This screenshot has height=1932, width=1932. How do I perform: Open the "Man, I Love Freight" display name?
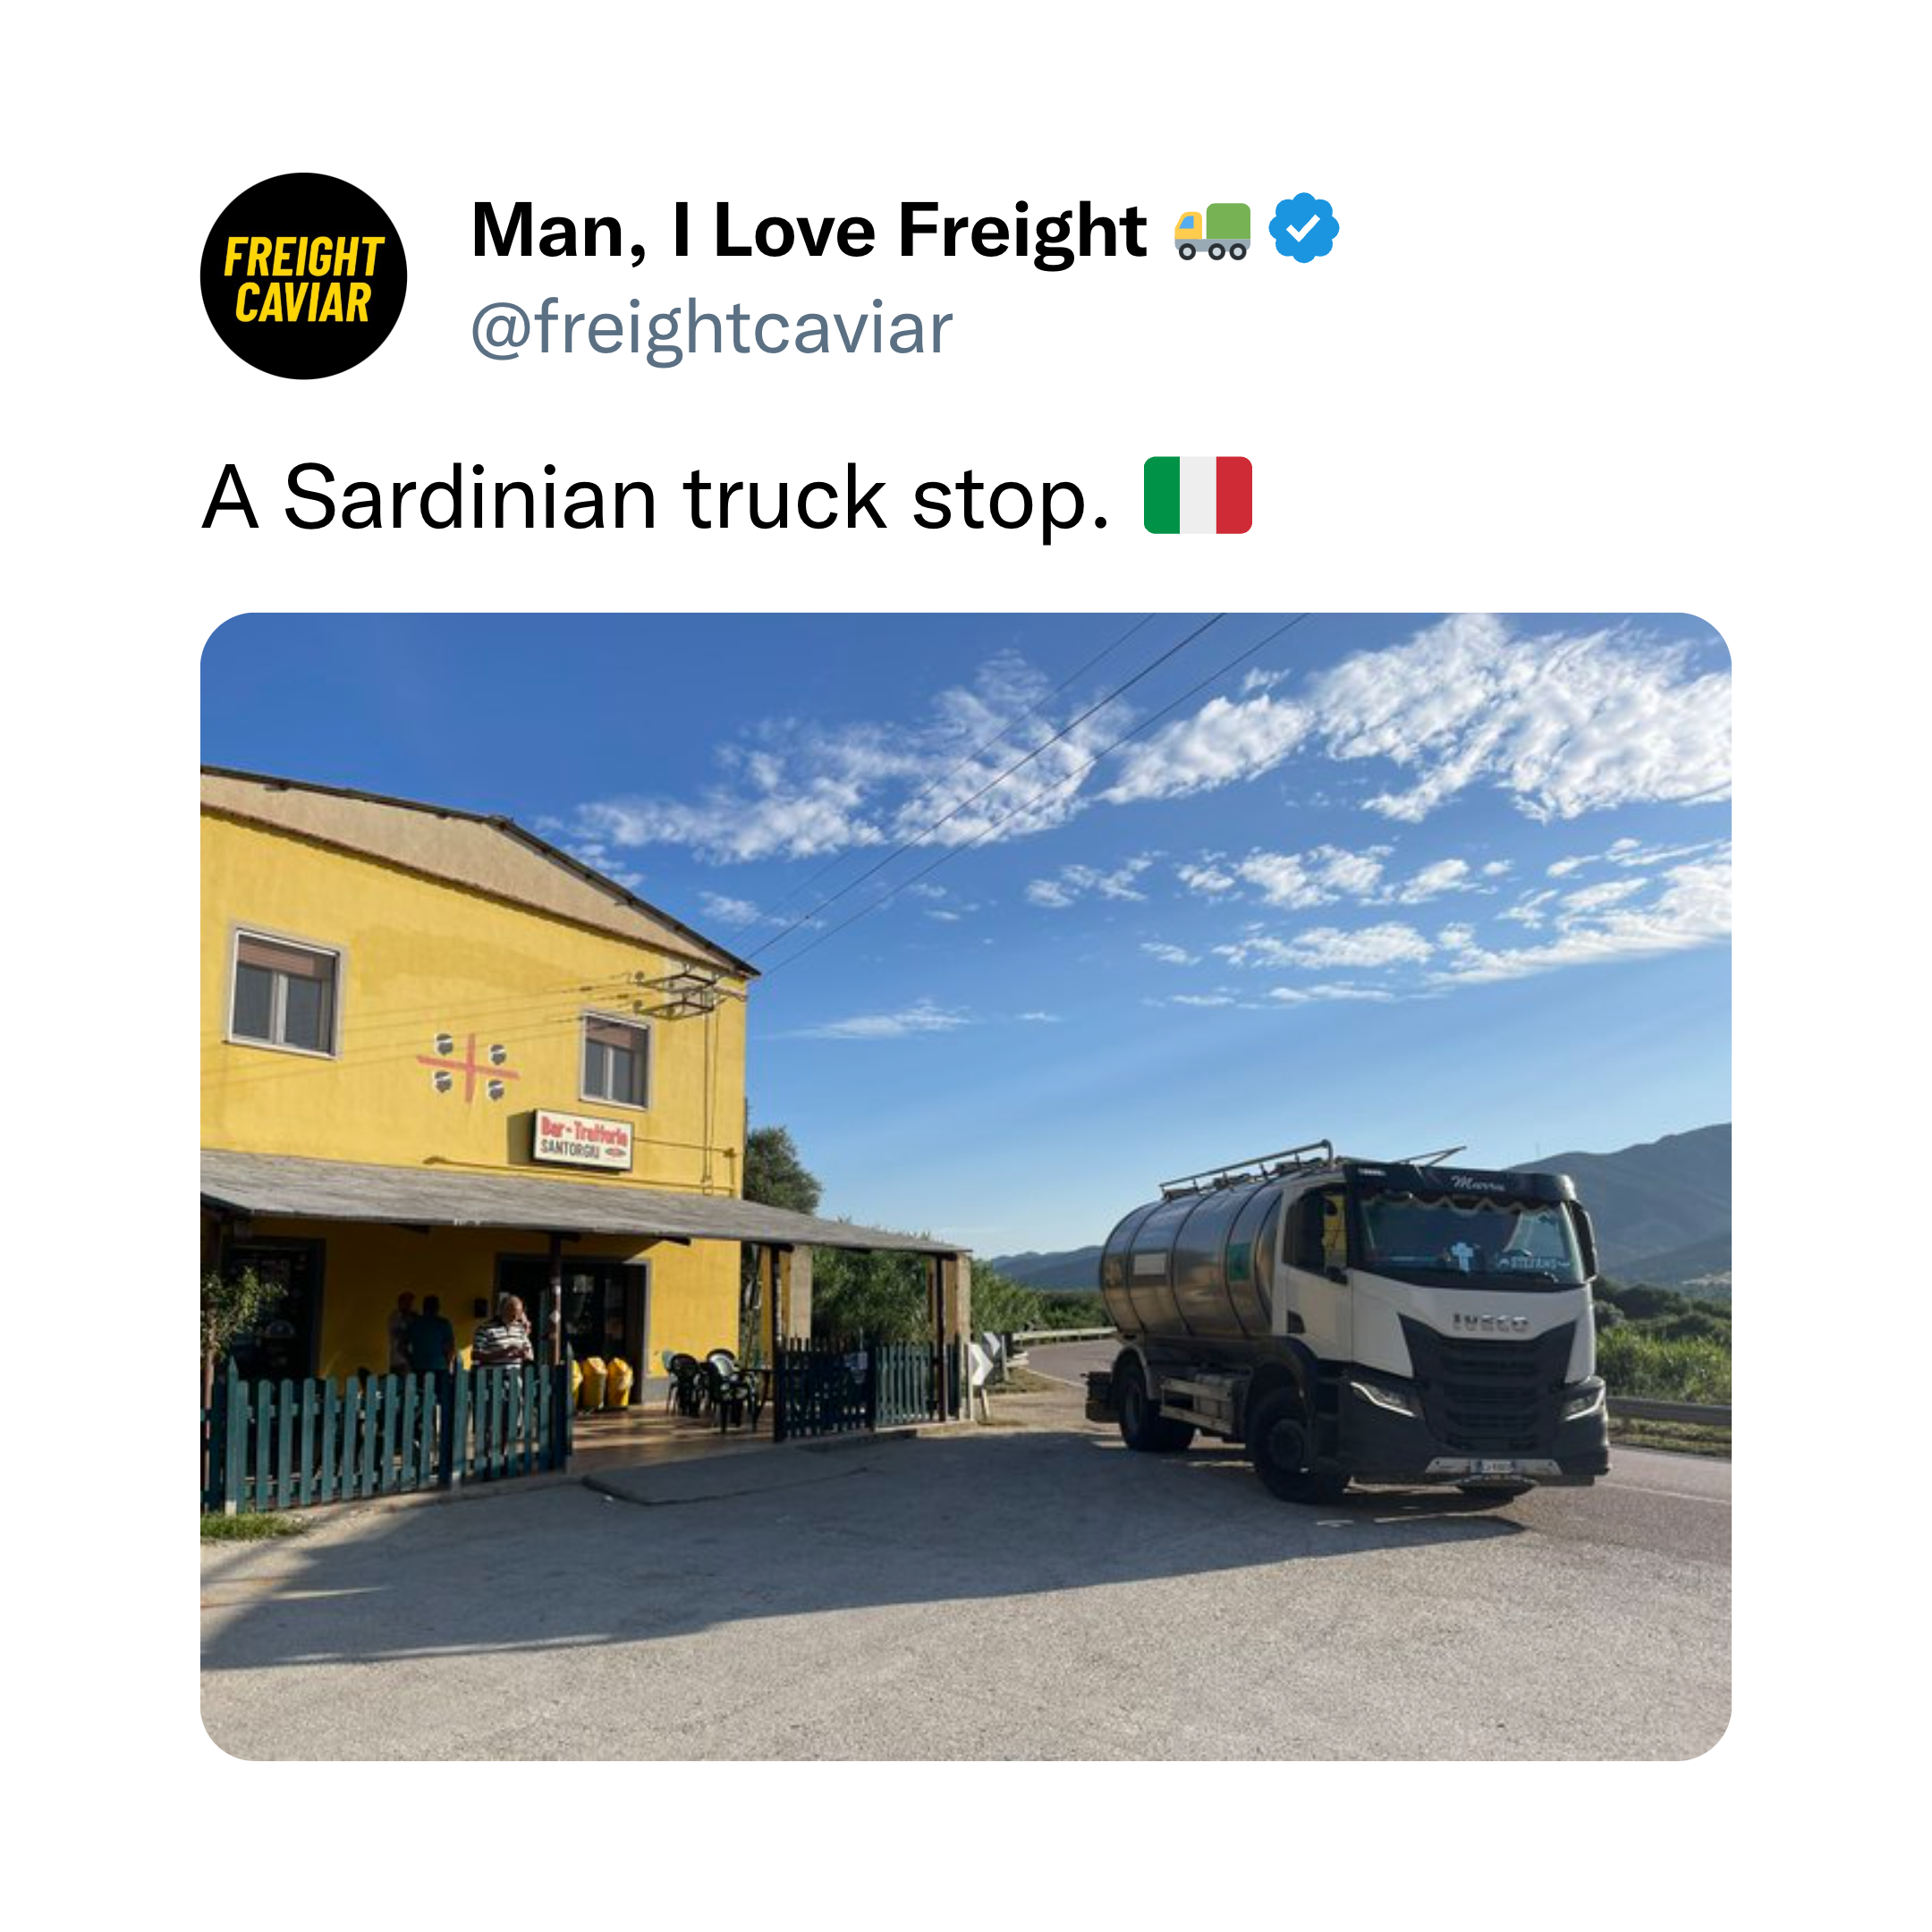(x=809, y=230)
